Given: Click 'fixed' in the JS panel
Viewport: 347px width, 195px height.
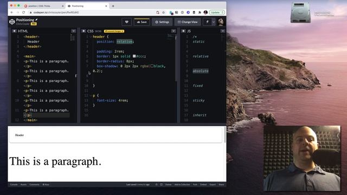Looking at the screenshot, I should coord(197,86).
